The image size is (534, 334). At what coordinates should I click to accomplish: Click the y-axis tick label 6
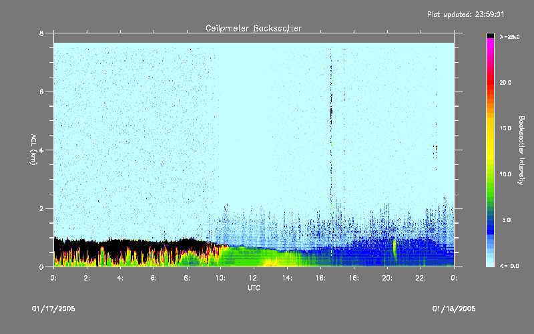[x=41, y=92]
